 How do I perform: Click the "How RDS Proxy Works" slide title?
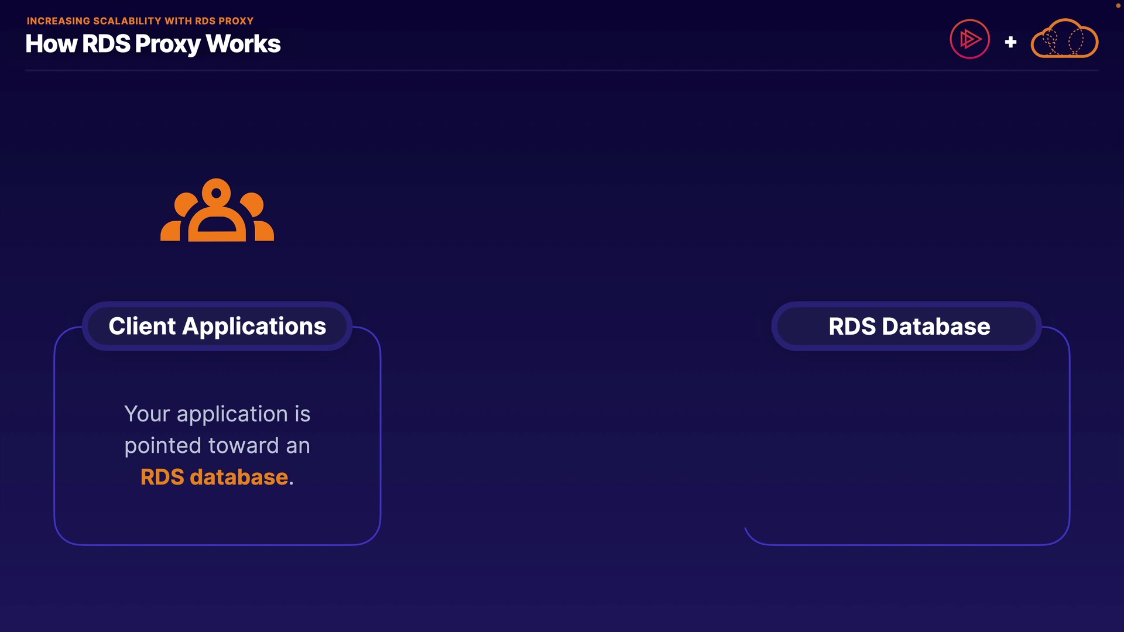tap(153, 44)
